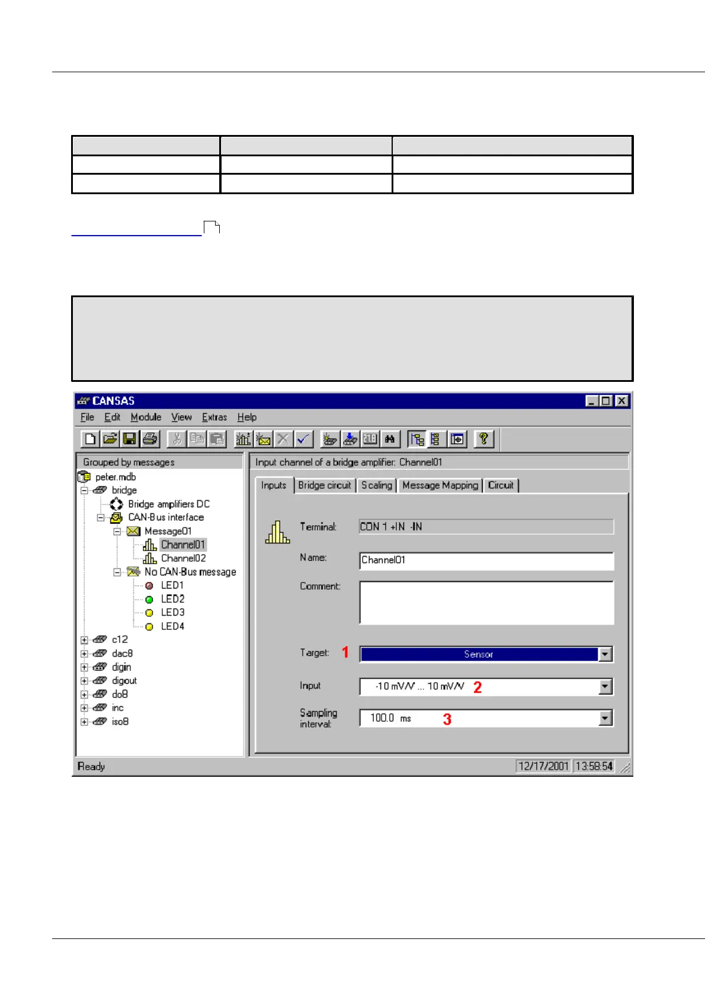Screen dimensions: 705x997
Task: Click the Save floppy disk icon
Action: click(x=129, y=439)
